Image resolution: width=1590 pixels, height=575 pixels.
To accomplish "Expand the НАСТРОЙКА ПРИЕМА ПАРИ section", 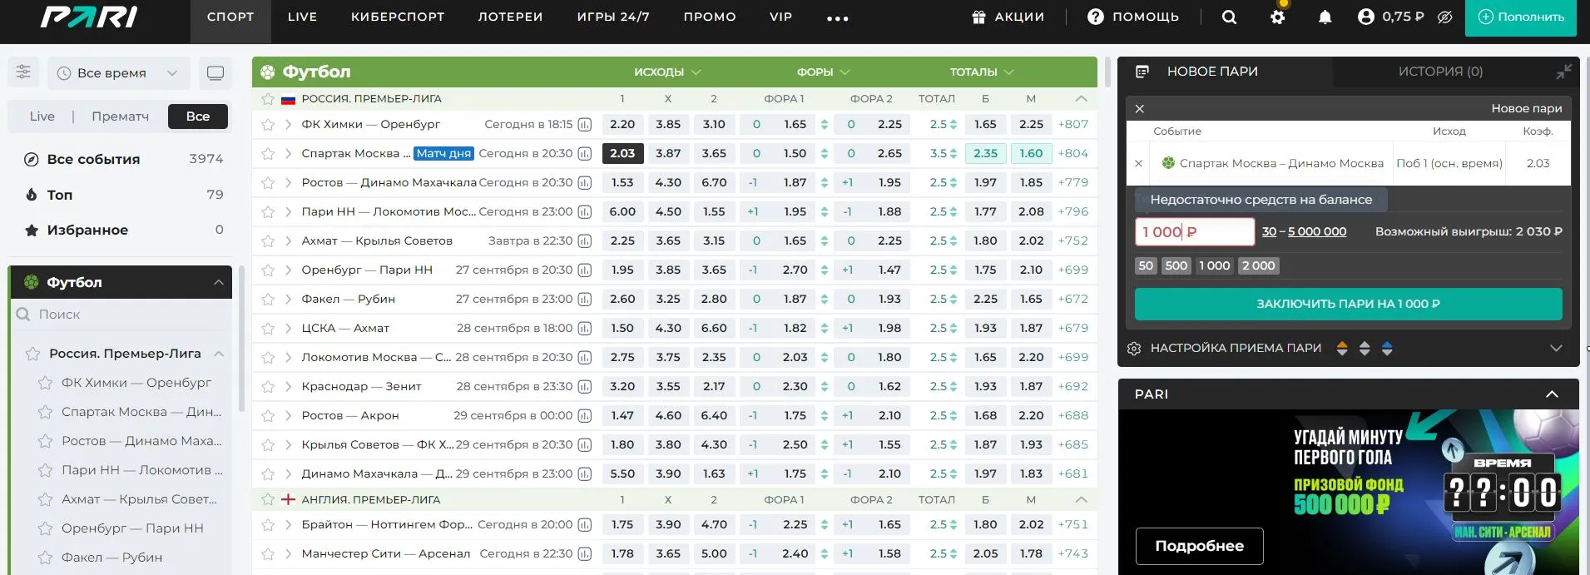I will (1555, 348).
